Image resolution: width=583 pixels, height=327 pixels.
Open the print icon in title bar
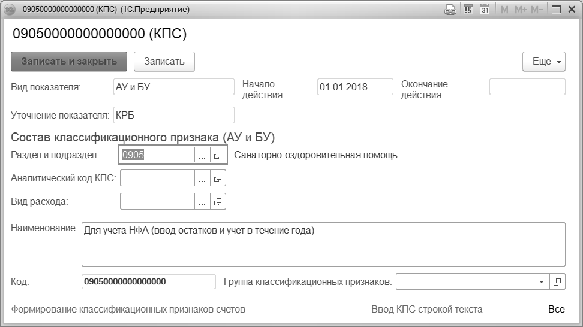point(450,10)
